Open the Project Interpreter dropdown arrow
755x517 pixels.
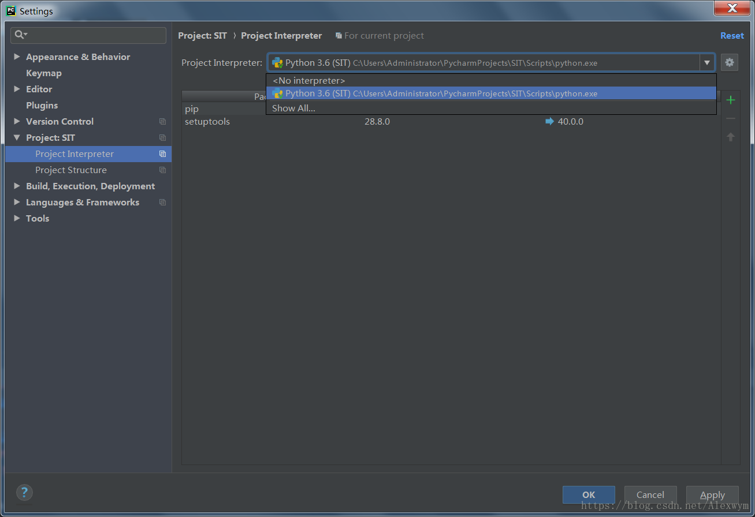[x=707, y=62]
